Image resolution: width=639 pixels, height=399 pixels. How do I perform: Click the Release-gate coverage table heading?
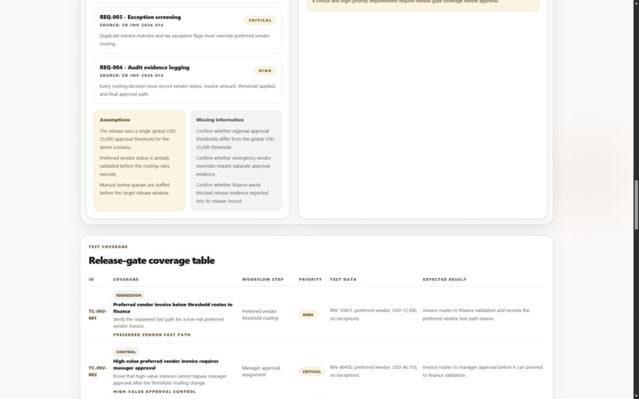click(x=151, y=260)
